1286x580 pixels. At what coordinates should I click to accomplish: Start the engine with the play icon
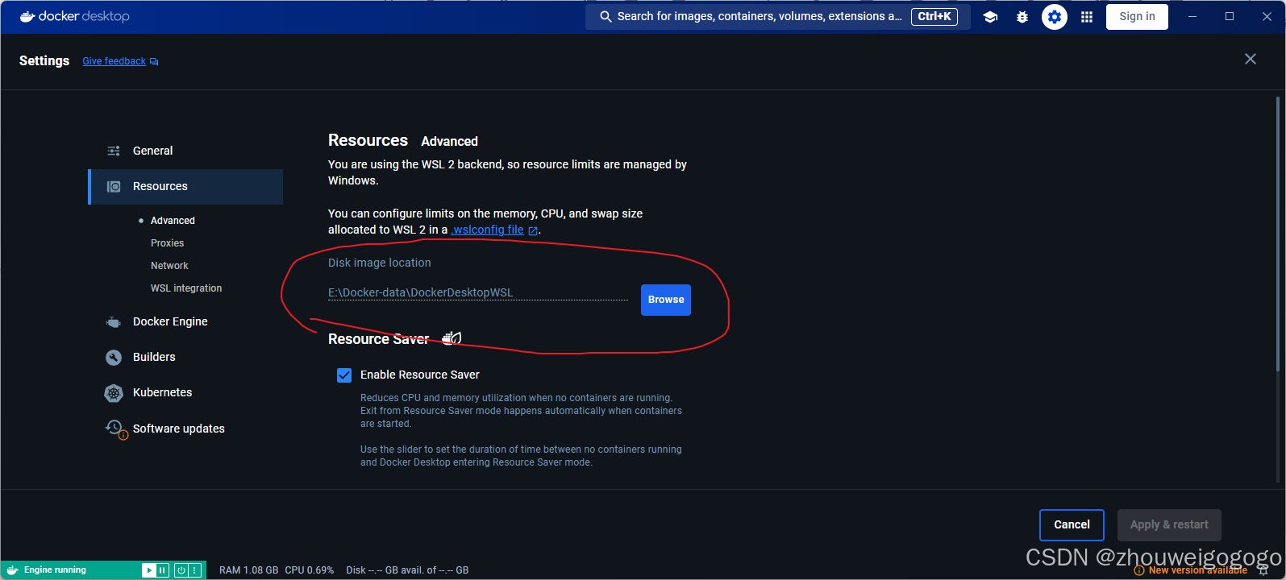149,570
